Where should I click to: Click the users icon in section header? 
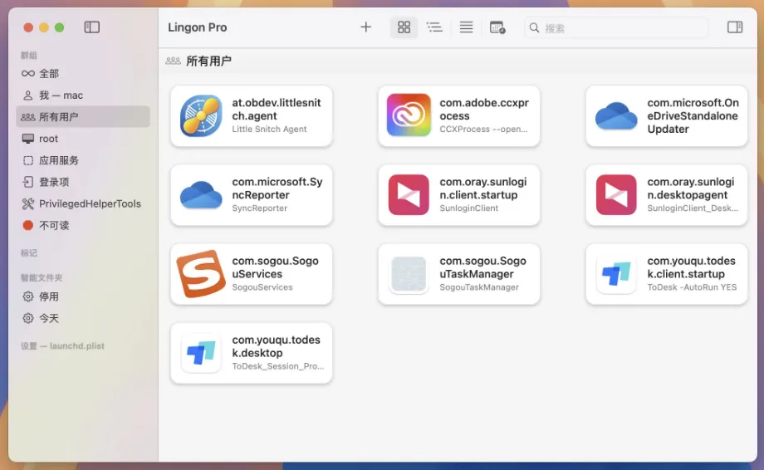tap(173, 61)
